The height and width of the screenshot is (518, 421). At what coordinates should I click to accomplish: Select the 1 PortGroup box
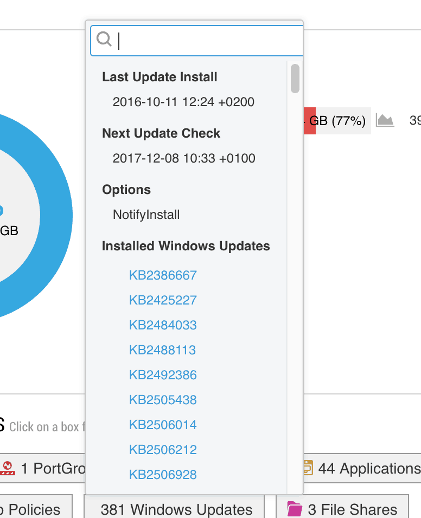[x=43, y=468]
